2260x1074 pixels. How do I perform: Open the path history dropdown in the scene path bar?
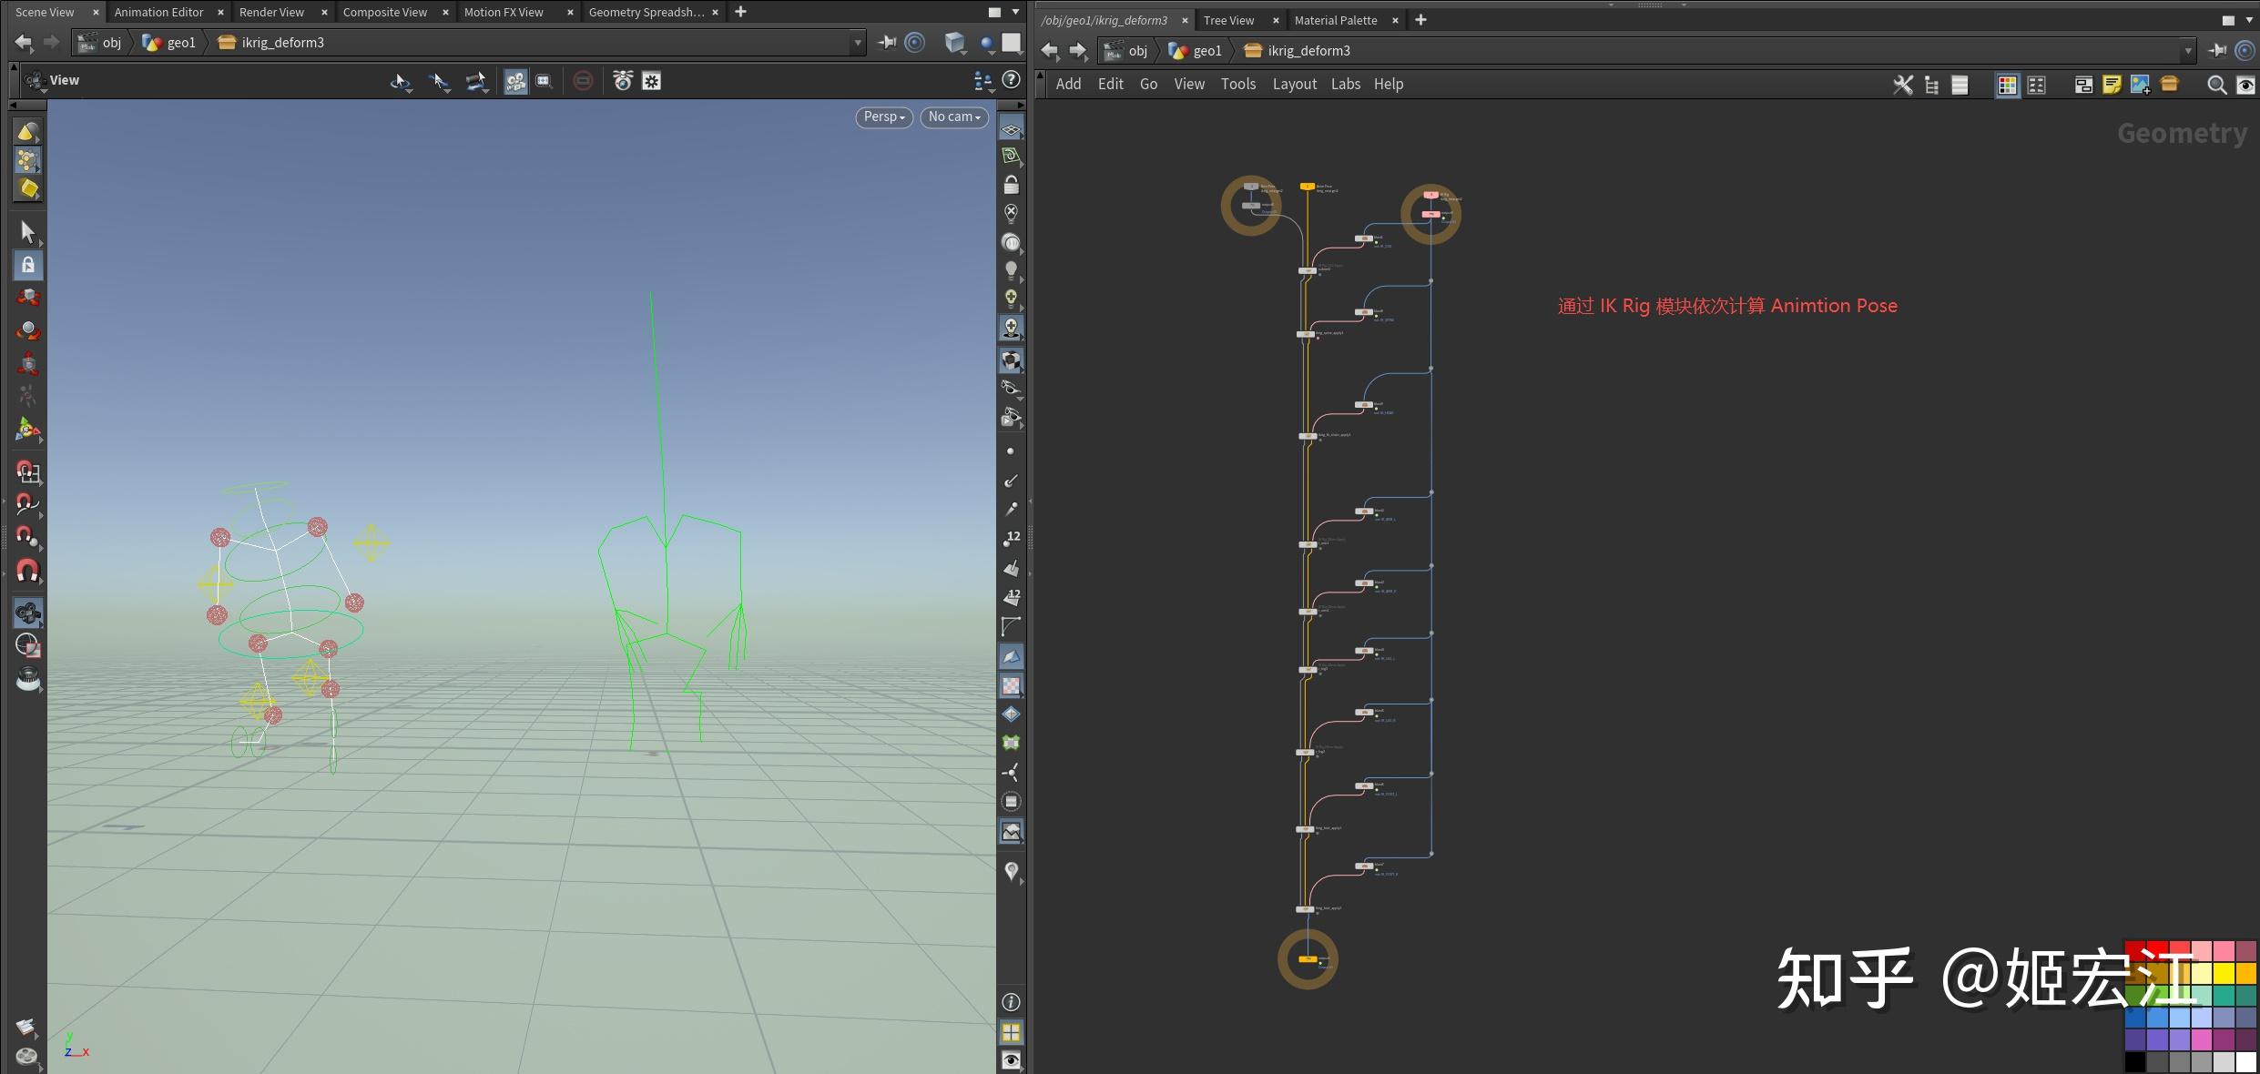coord(857,43)
